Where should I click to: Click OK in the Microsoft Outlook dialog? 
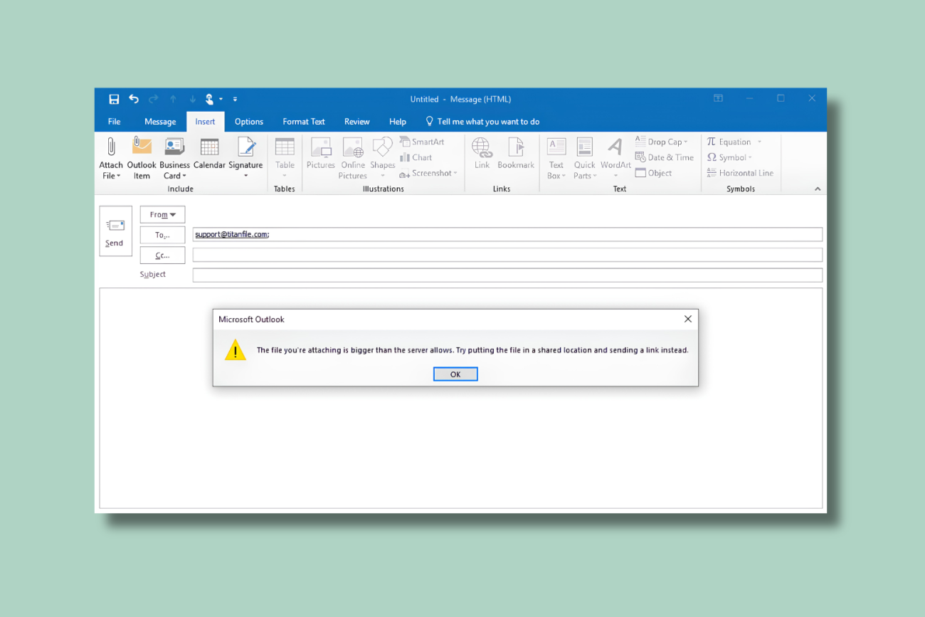455,374
